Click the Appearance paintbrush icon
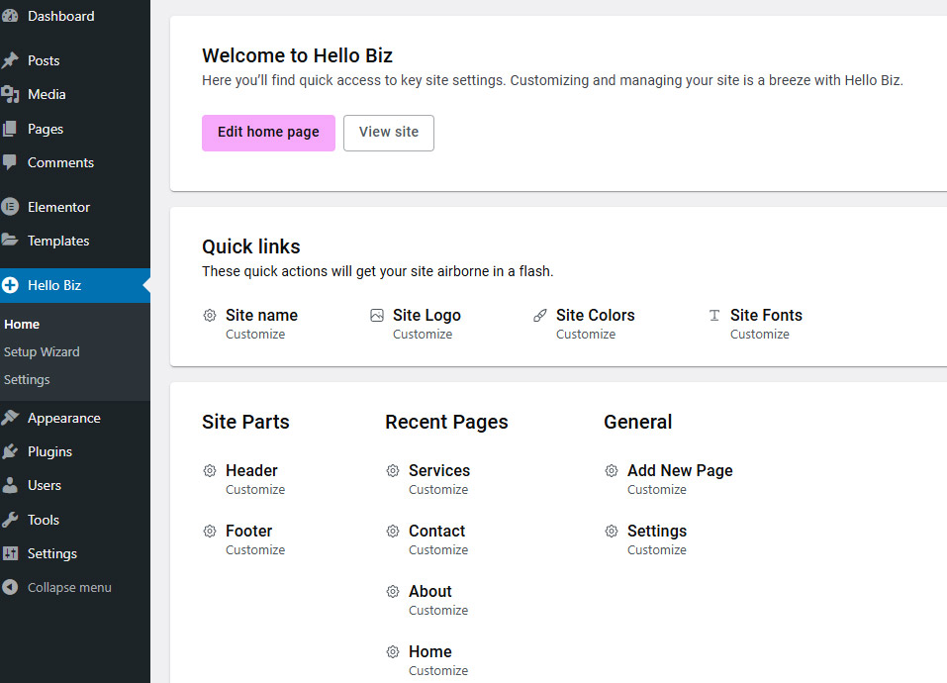The height and width of the screenshot is (683, 947). pos(10,418)
